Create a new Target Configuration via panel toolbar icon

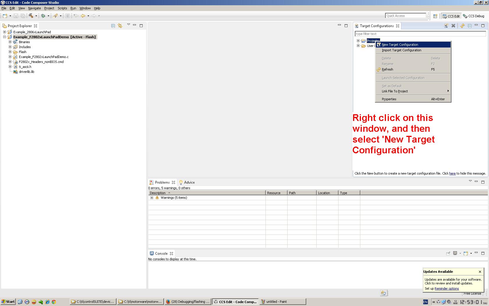446,26
